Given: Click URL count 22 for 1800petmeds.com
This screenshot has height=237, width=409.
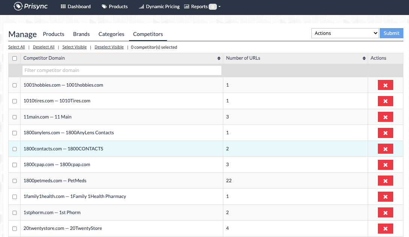Looking at the screenshot, I should click(229, 181).
